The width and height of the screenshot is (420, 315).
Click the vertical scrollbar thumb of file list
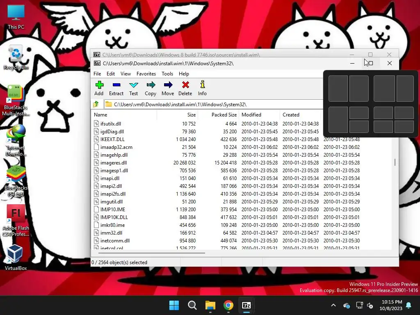(x=395, y=162)
